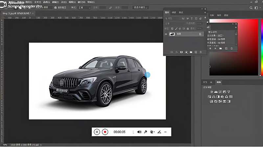
Task: Open the 选择(S) menu
Action: pyautogui.click(x=46, y=2)
